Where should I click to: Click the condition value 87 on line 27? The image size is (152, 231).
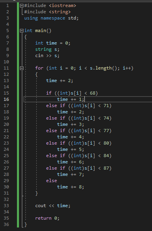point(106,168)
